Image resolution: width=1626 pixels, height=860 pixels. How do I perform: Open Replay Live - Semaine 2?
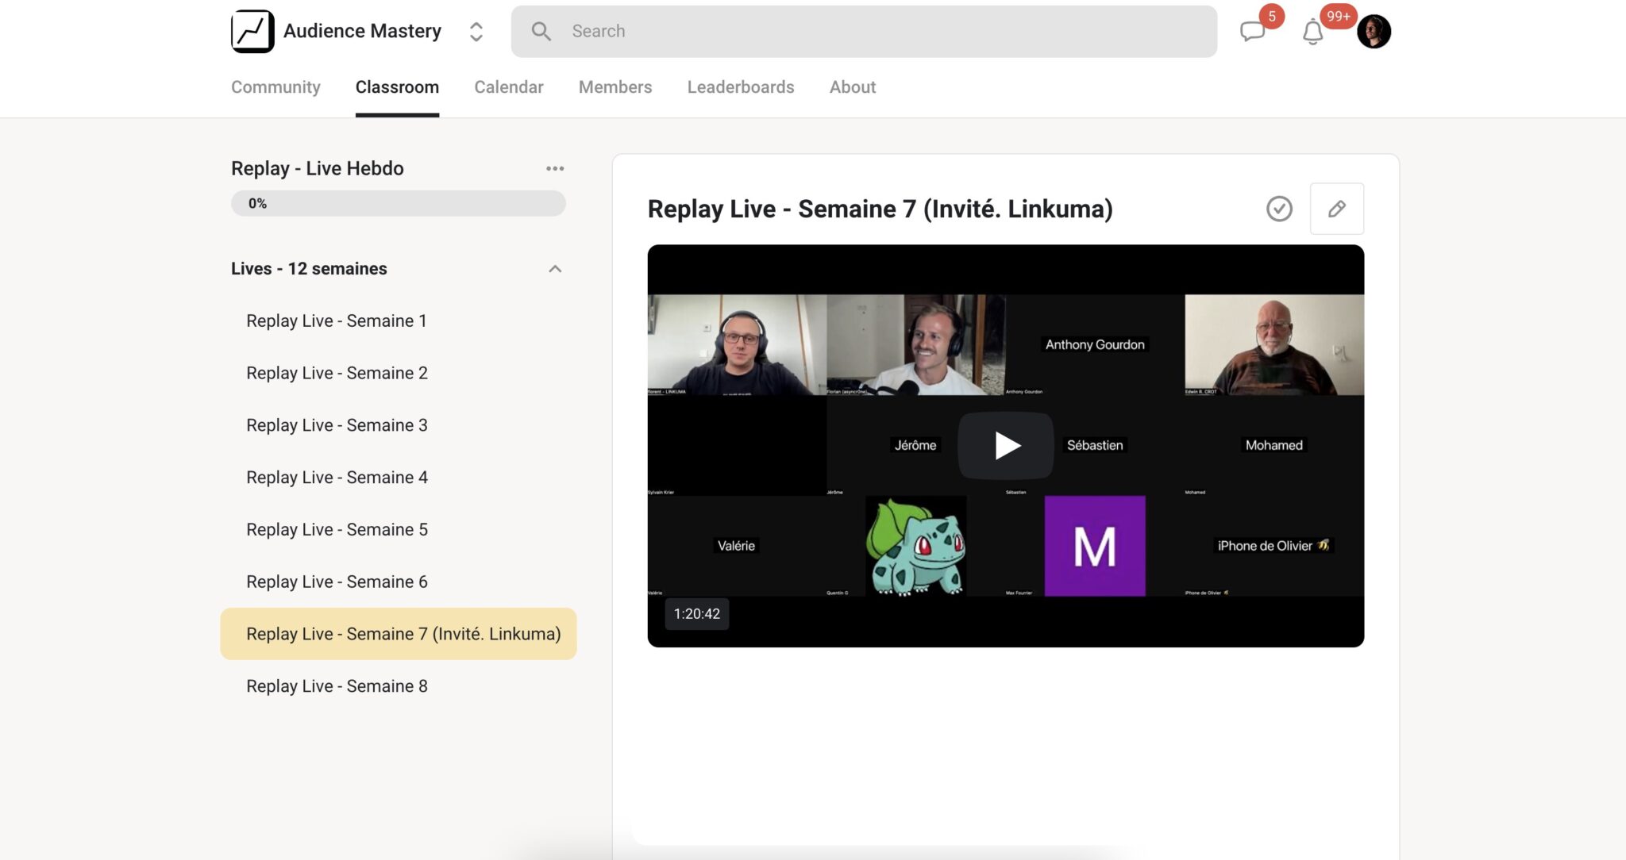click(x=399, y=373)
